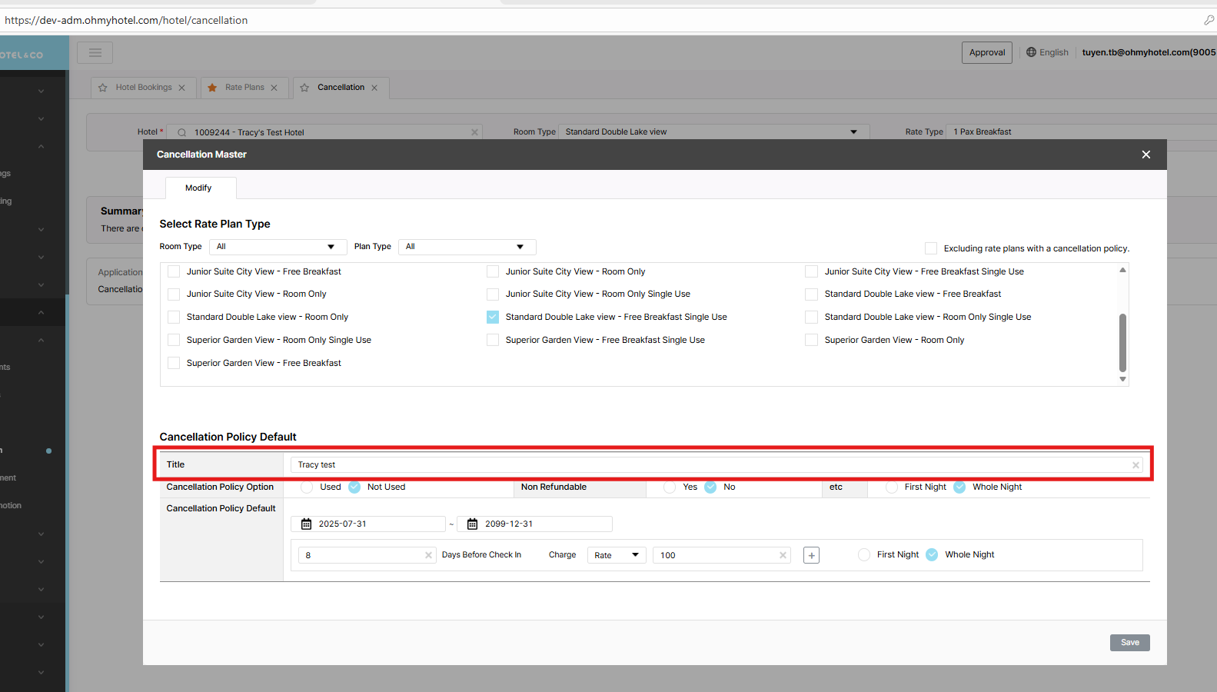Clear the Title field text
Image resolution: width=1217 pixels, height=692 pixels.
tap(1136, 465)
